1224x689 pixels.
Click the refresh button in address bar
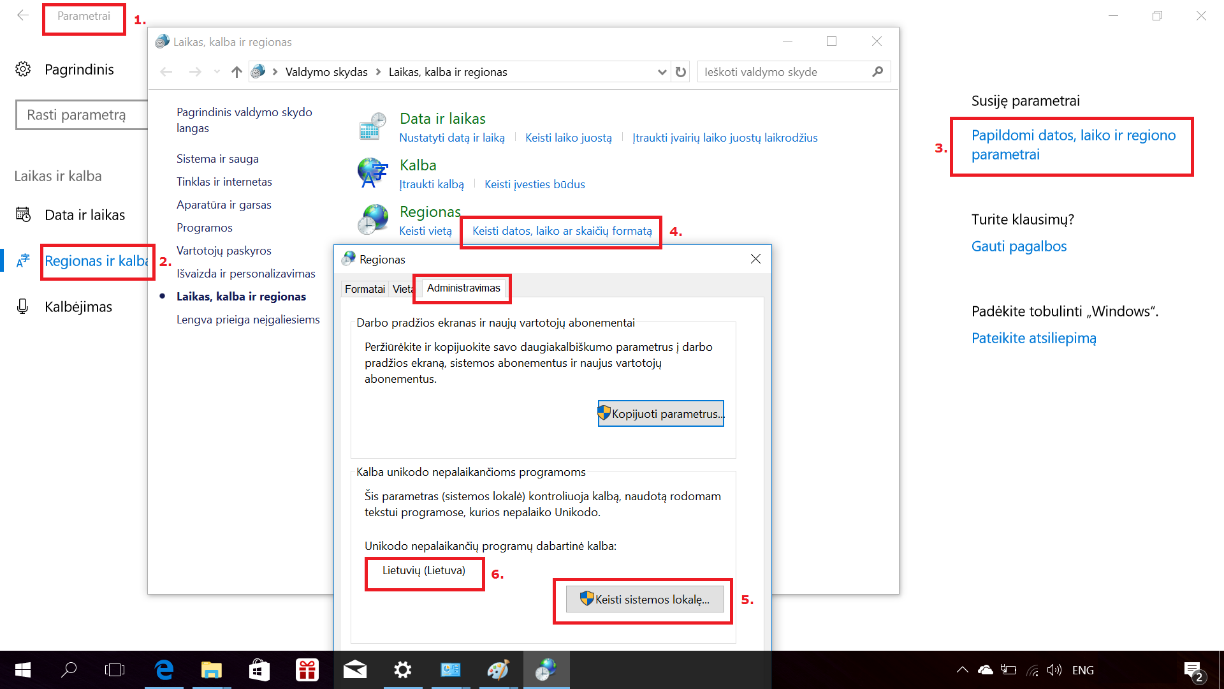[x=681, y=72]
